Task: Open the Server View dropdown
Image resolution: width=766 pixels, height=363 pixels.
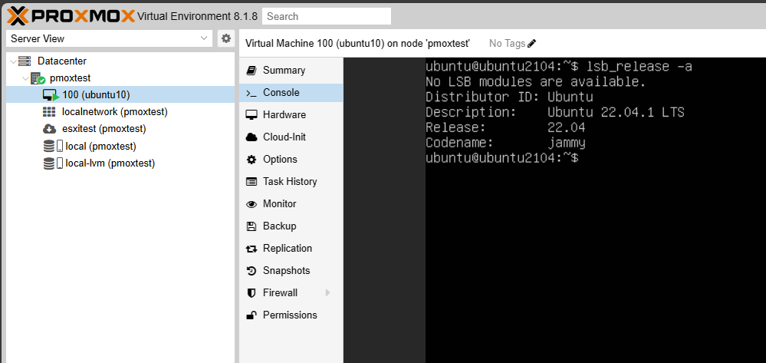Action: click(x=109, y=38)
